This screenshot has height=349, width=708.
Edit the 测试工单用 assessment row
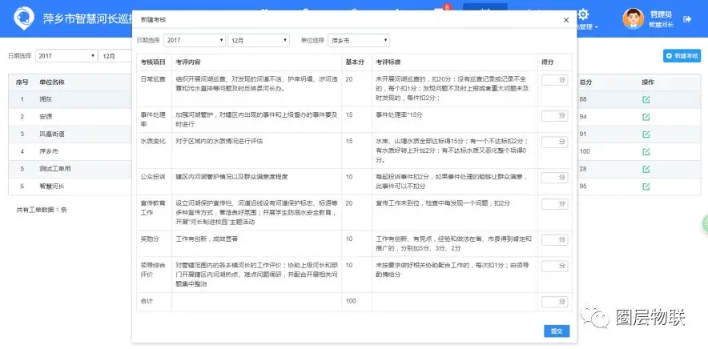(x=646, y=169)
